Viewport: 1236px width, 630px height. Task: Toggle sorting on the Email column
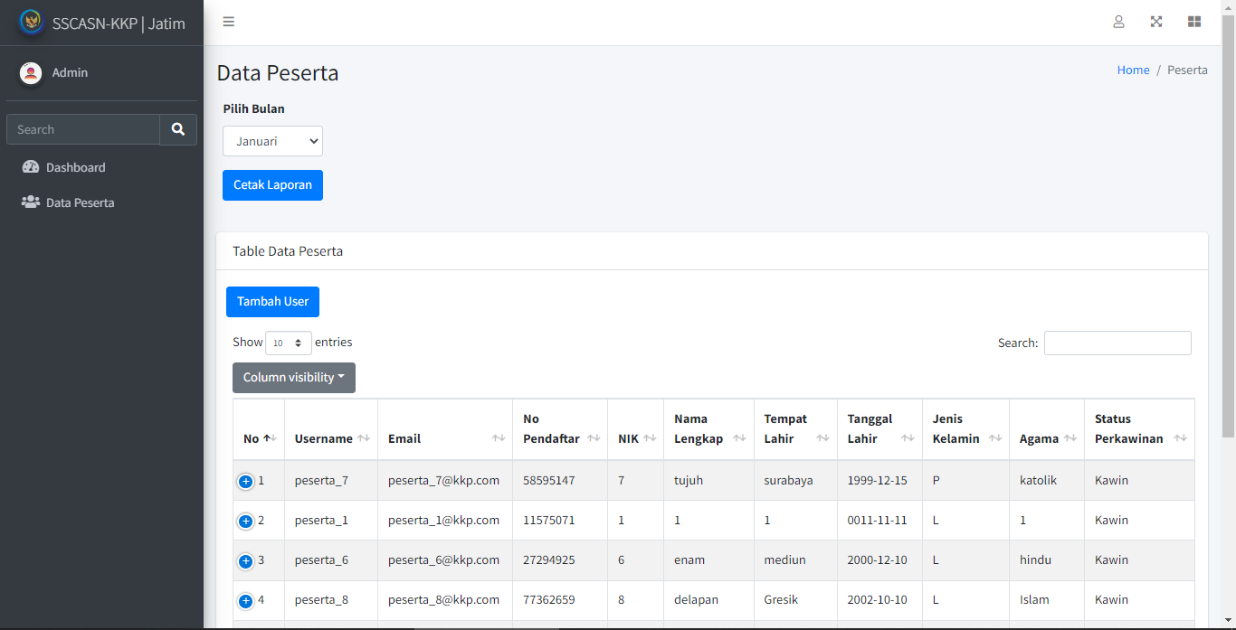coord(498,437)
